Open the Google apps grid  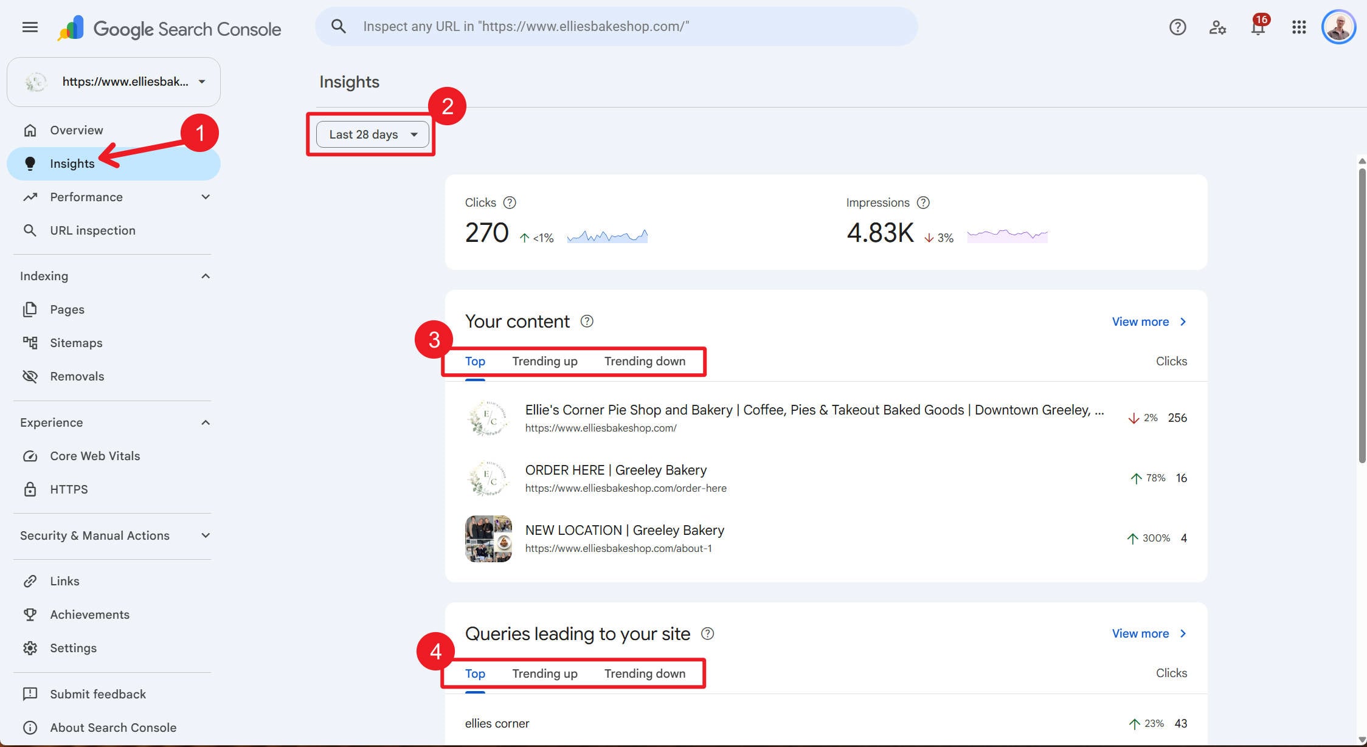1299,27
